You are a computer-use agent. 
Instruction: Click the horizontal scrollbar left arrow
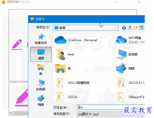click(11, 113)
